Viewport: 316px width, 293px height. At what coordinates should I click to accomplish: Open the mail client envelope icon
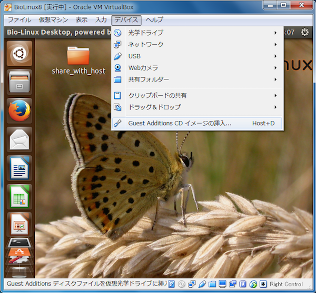click(19, 140)
